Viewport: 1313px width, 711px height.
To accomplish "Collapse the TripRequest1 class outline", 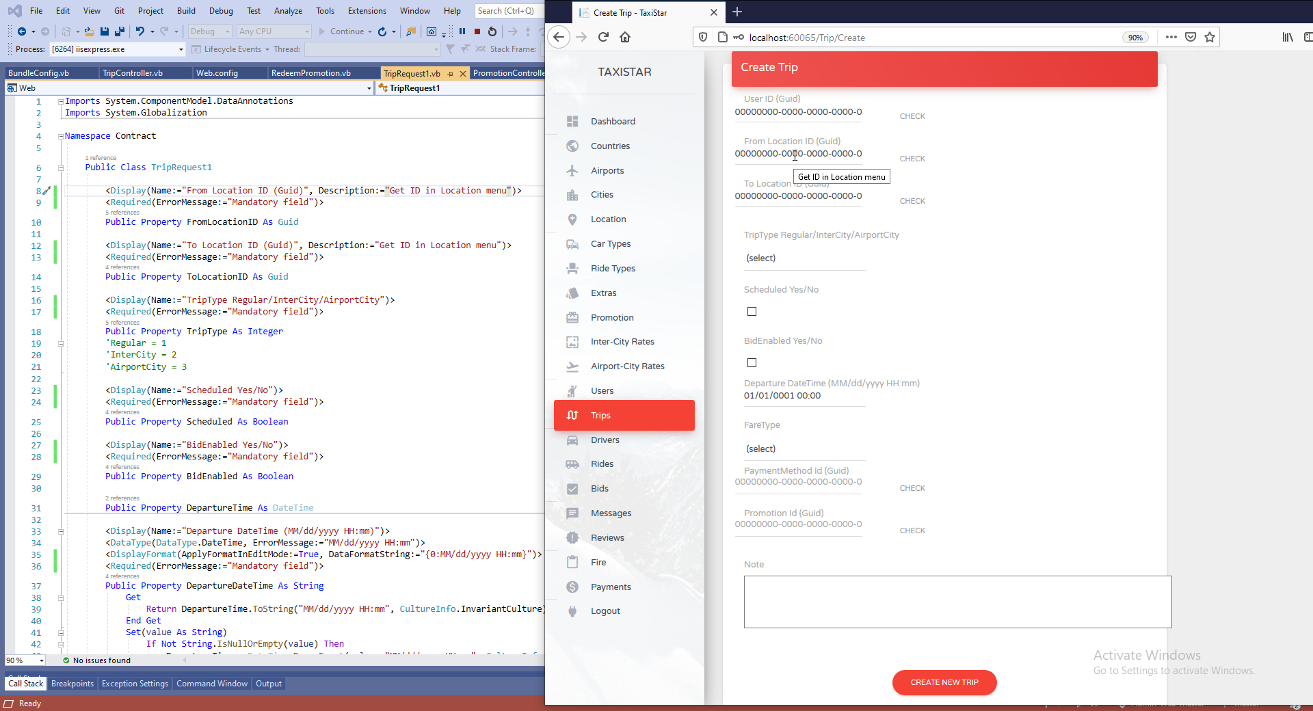I will pos(61,167).
